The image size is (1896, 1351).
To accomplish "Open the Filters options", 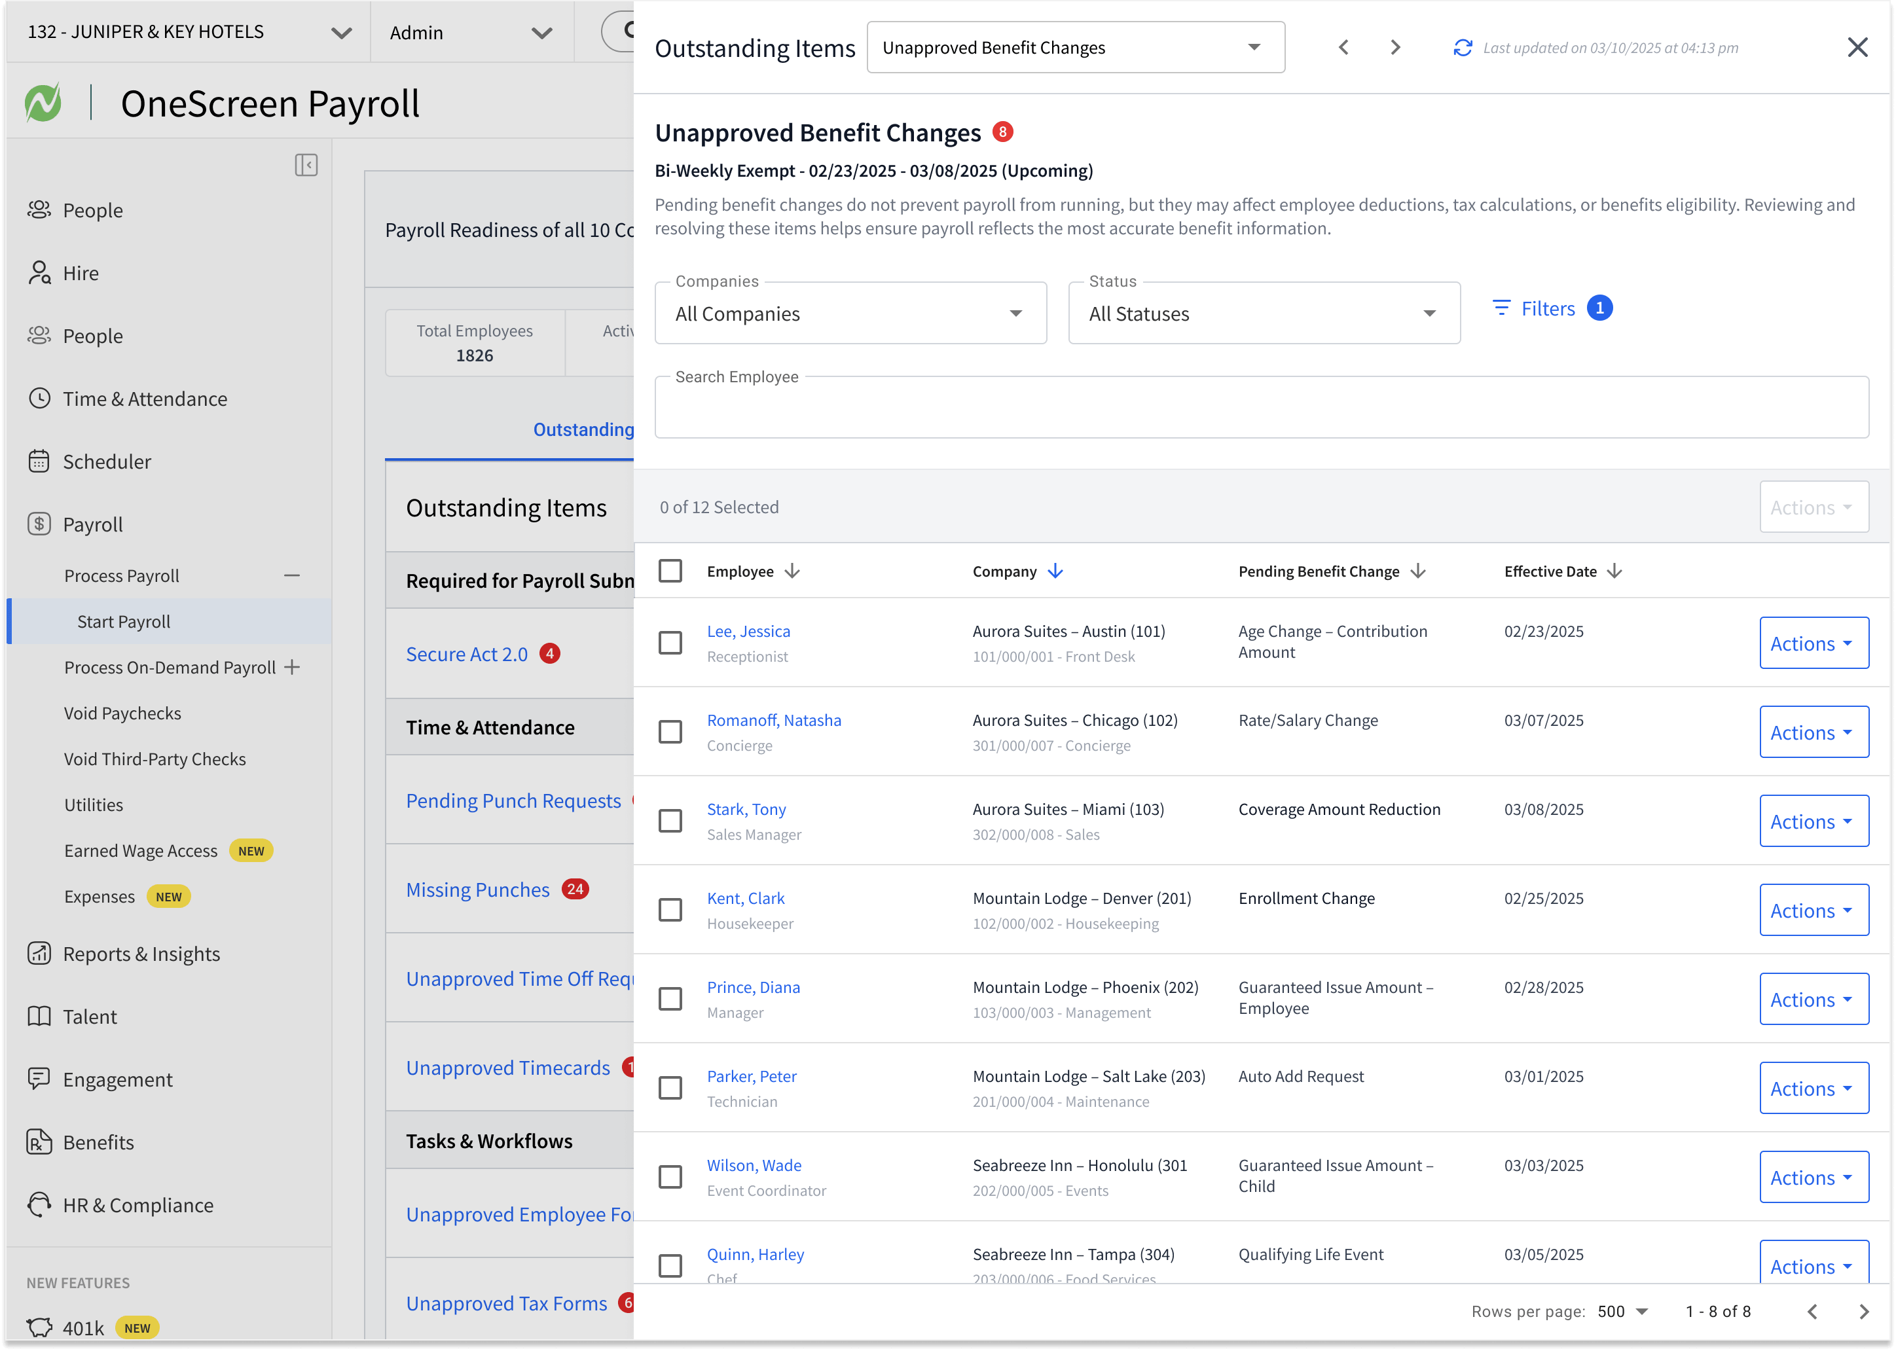I will (x=1552, y=309).
